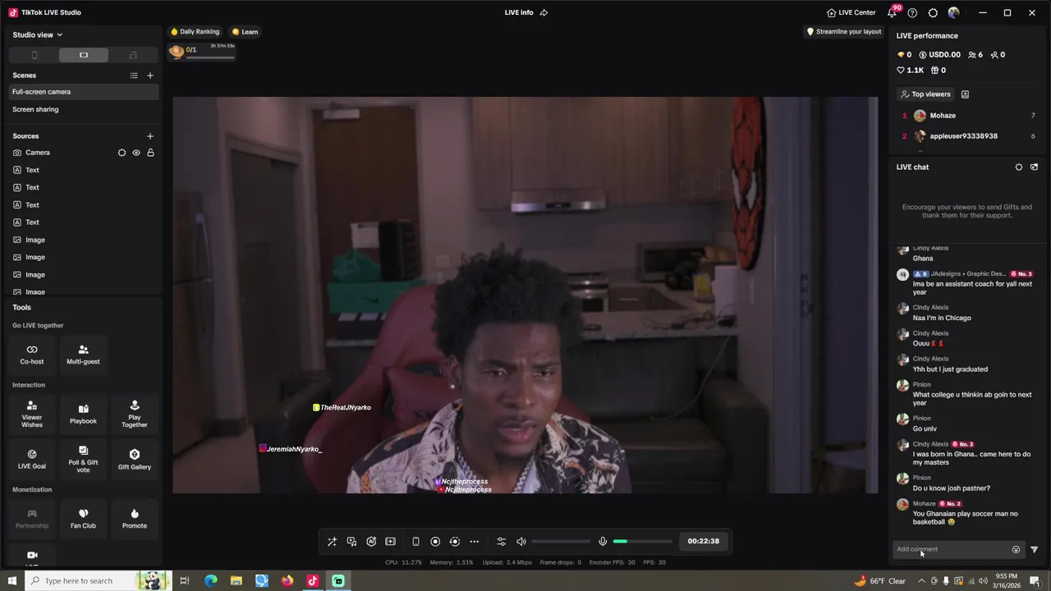Open the Co-host tool
1051x591 pixels.
tap(32, 355)
